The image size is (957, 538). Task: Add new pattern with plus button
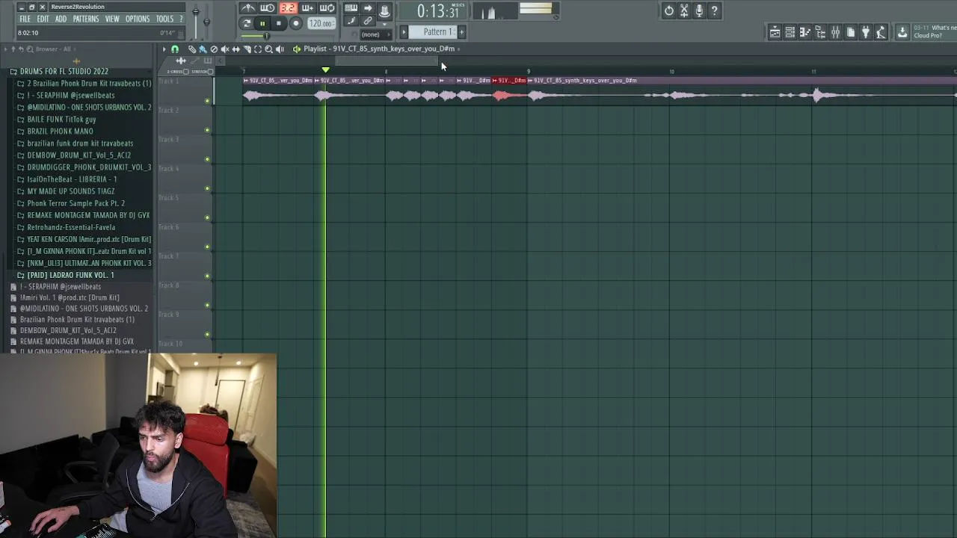coord(461,32)
